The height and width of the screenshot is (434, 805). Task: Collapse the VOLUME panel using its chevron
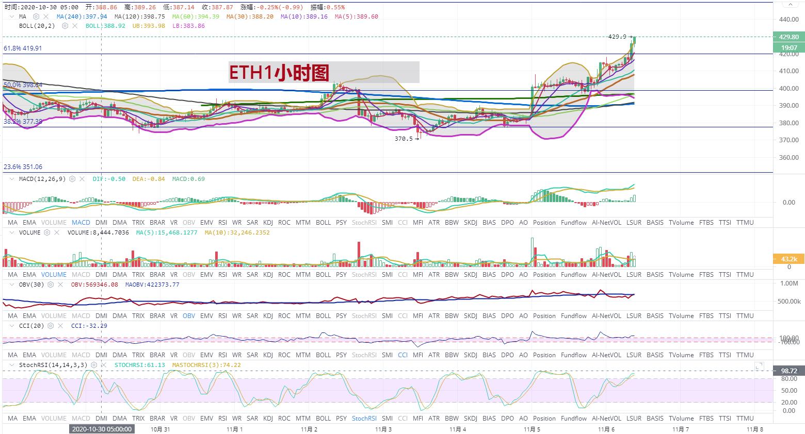(x=12, y=232)
